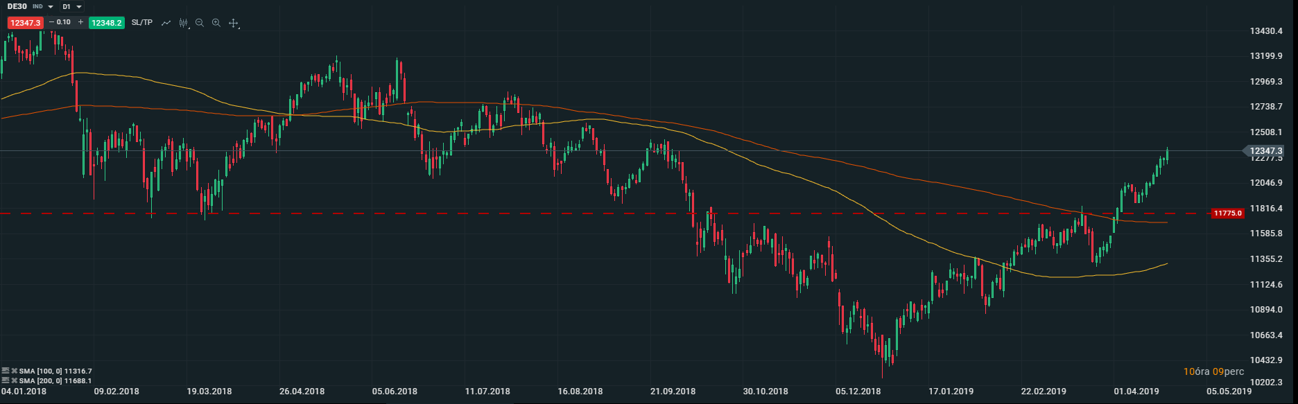The width and height of the screenshot is (1298, 404).
Task: Select the crosshair move tool
Action: click(234, 23)
